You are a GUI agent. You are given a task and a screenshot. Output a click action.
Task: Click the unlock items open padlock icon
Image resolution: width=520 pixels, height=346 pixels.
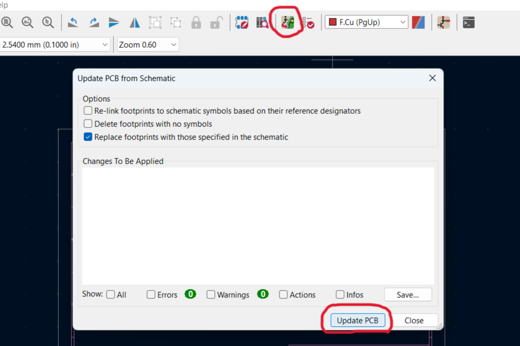[216, 23]
